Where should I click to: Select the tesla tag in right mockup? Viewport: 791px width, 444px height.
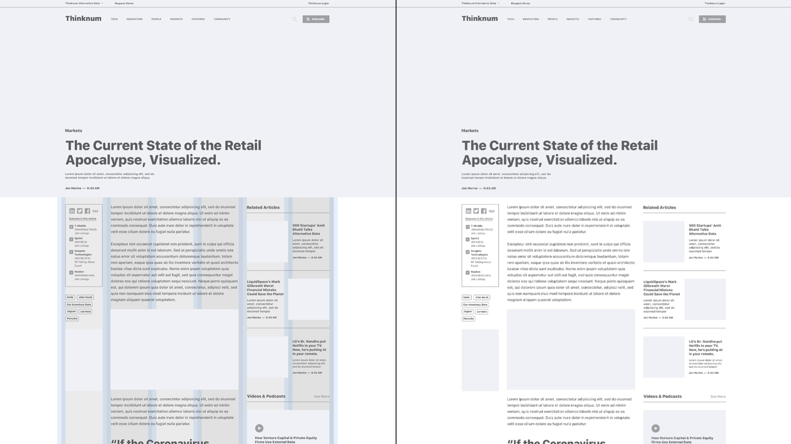pos(466,297)
